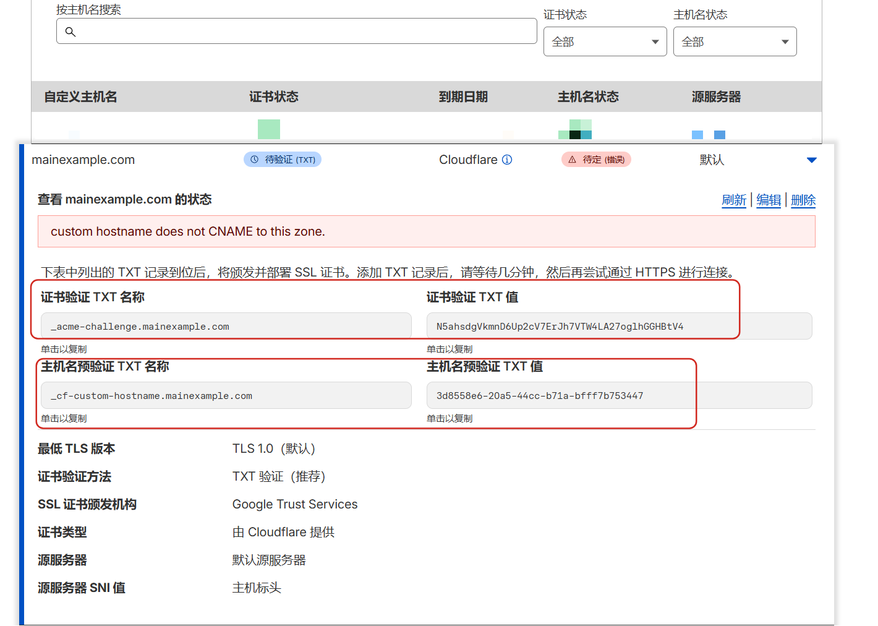Click the 证书状态 column header
Viewport: 878px width, 626px height.
273,96
